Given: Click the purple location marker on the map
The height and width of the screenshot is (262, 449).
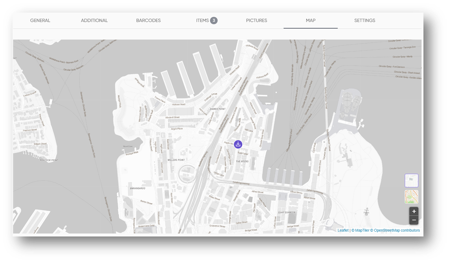Looking at the screenshot, I should [x=238, y=144].
